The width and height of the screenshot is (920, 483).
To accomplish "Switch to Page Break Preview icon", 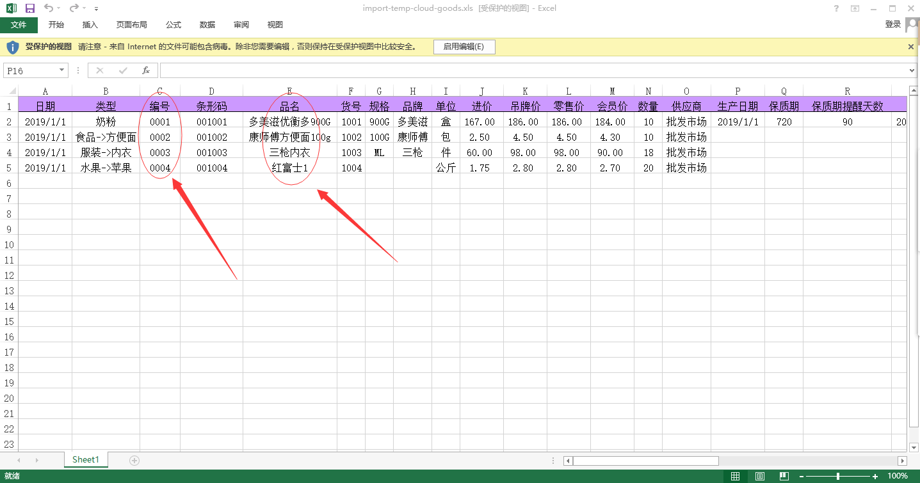I will coord(783,476).
